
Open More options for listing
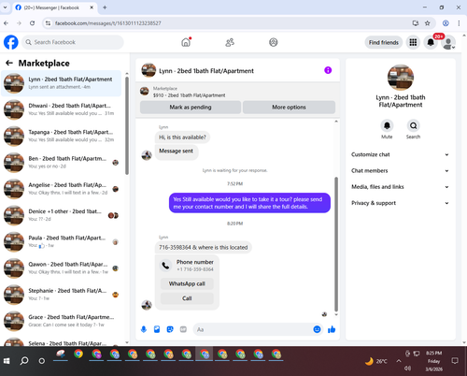click(289, 107)
